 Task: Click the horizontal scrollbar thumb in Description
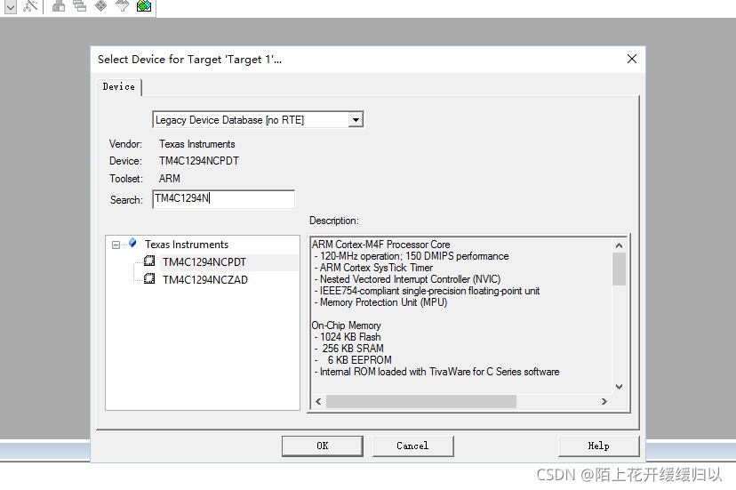point(421,401)
